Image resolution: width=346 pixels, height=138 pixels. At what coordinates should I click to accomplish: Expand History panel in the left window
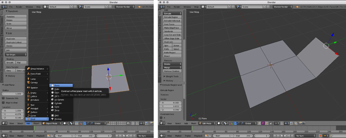coord(12,76)
